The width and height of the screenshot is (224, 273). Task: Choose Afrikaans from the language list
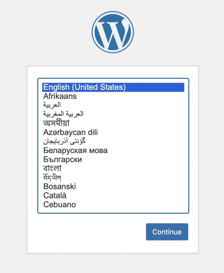click(113, 96)
